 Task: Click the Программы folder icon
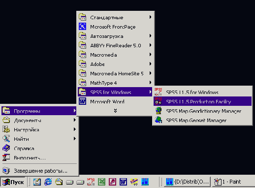click(6, 111)
